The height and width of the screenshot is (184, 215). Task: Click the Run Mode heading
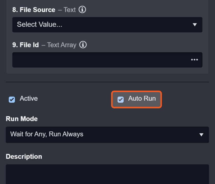[x=22, y=119]
